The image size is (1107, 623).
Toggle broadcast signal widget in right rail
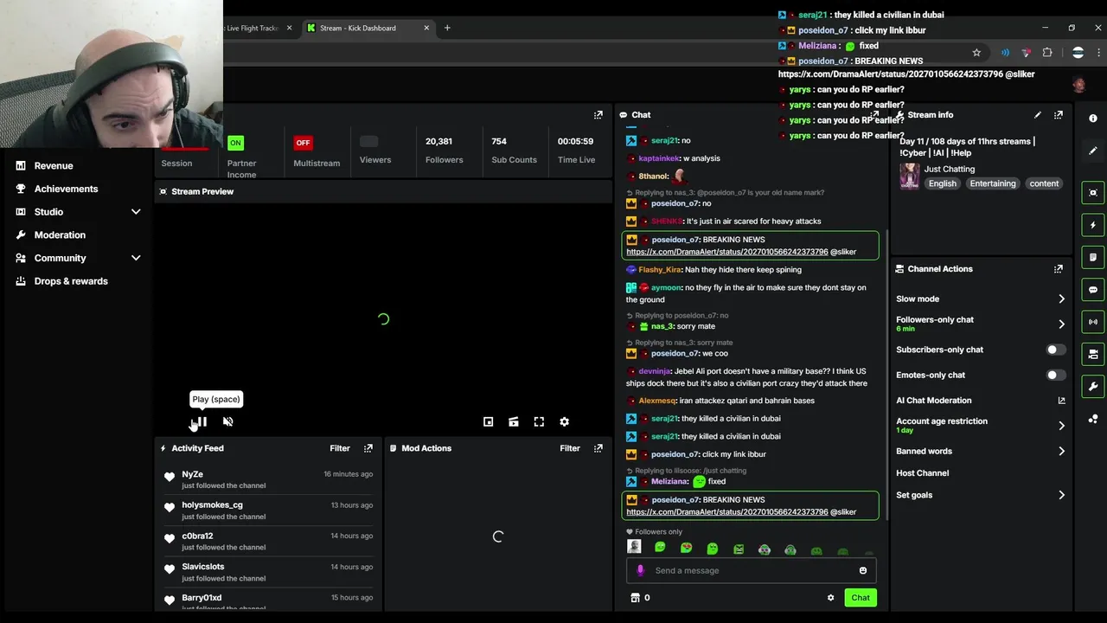(1093, 322)
